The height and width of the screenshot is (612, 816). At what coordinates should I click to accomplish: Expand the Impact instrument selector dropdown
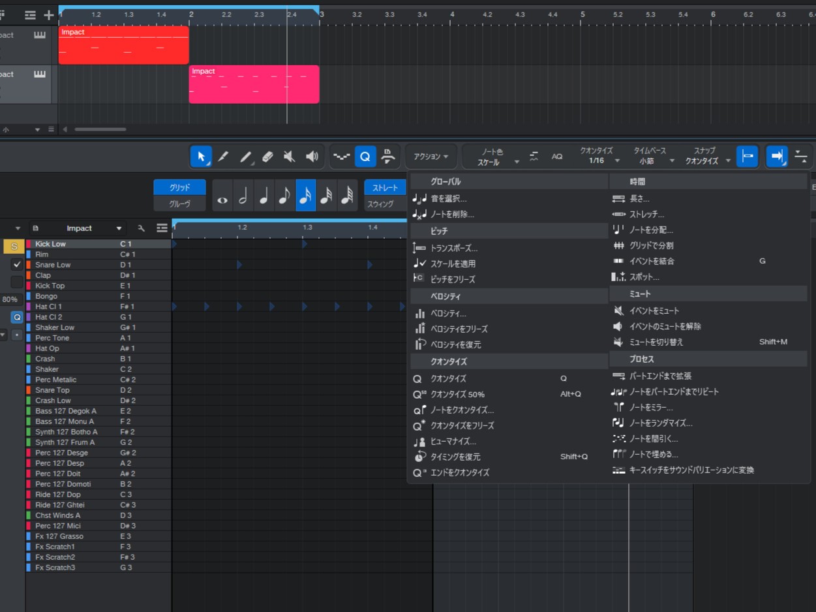pyautogui.click(x=119, y=228)
